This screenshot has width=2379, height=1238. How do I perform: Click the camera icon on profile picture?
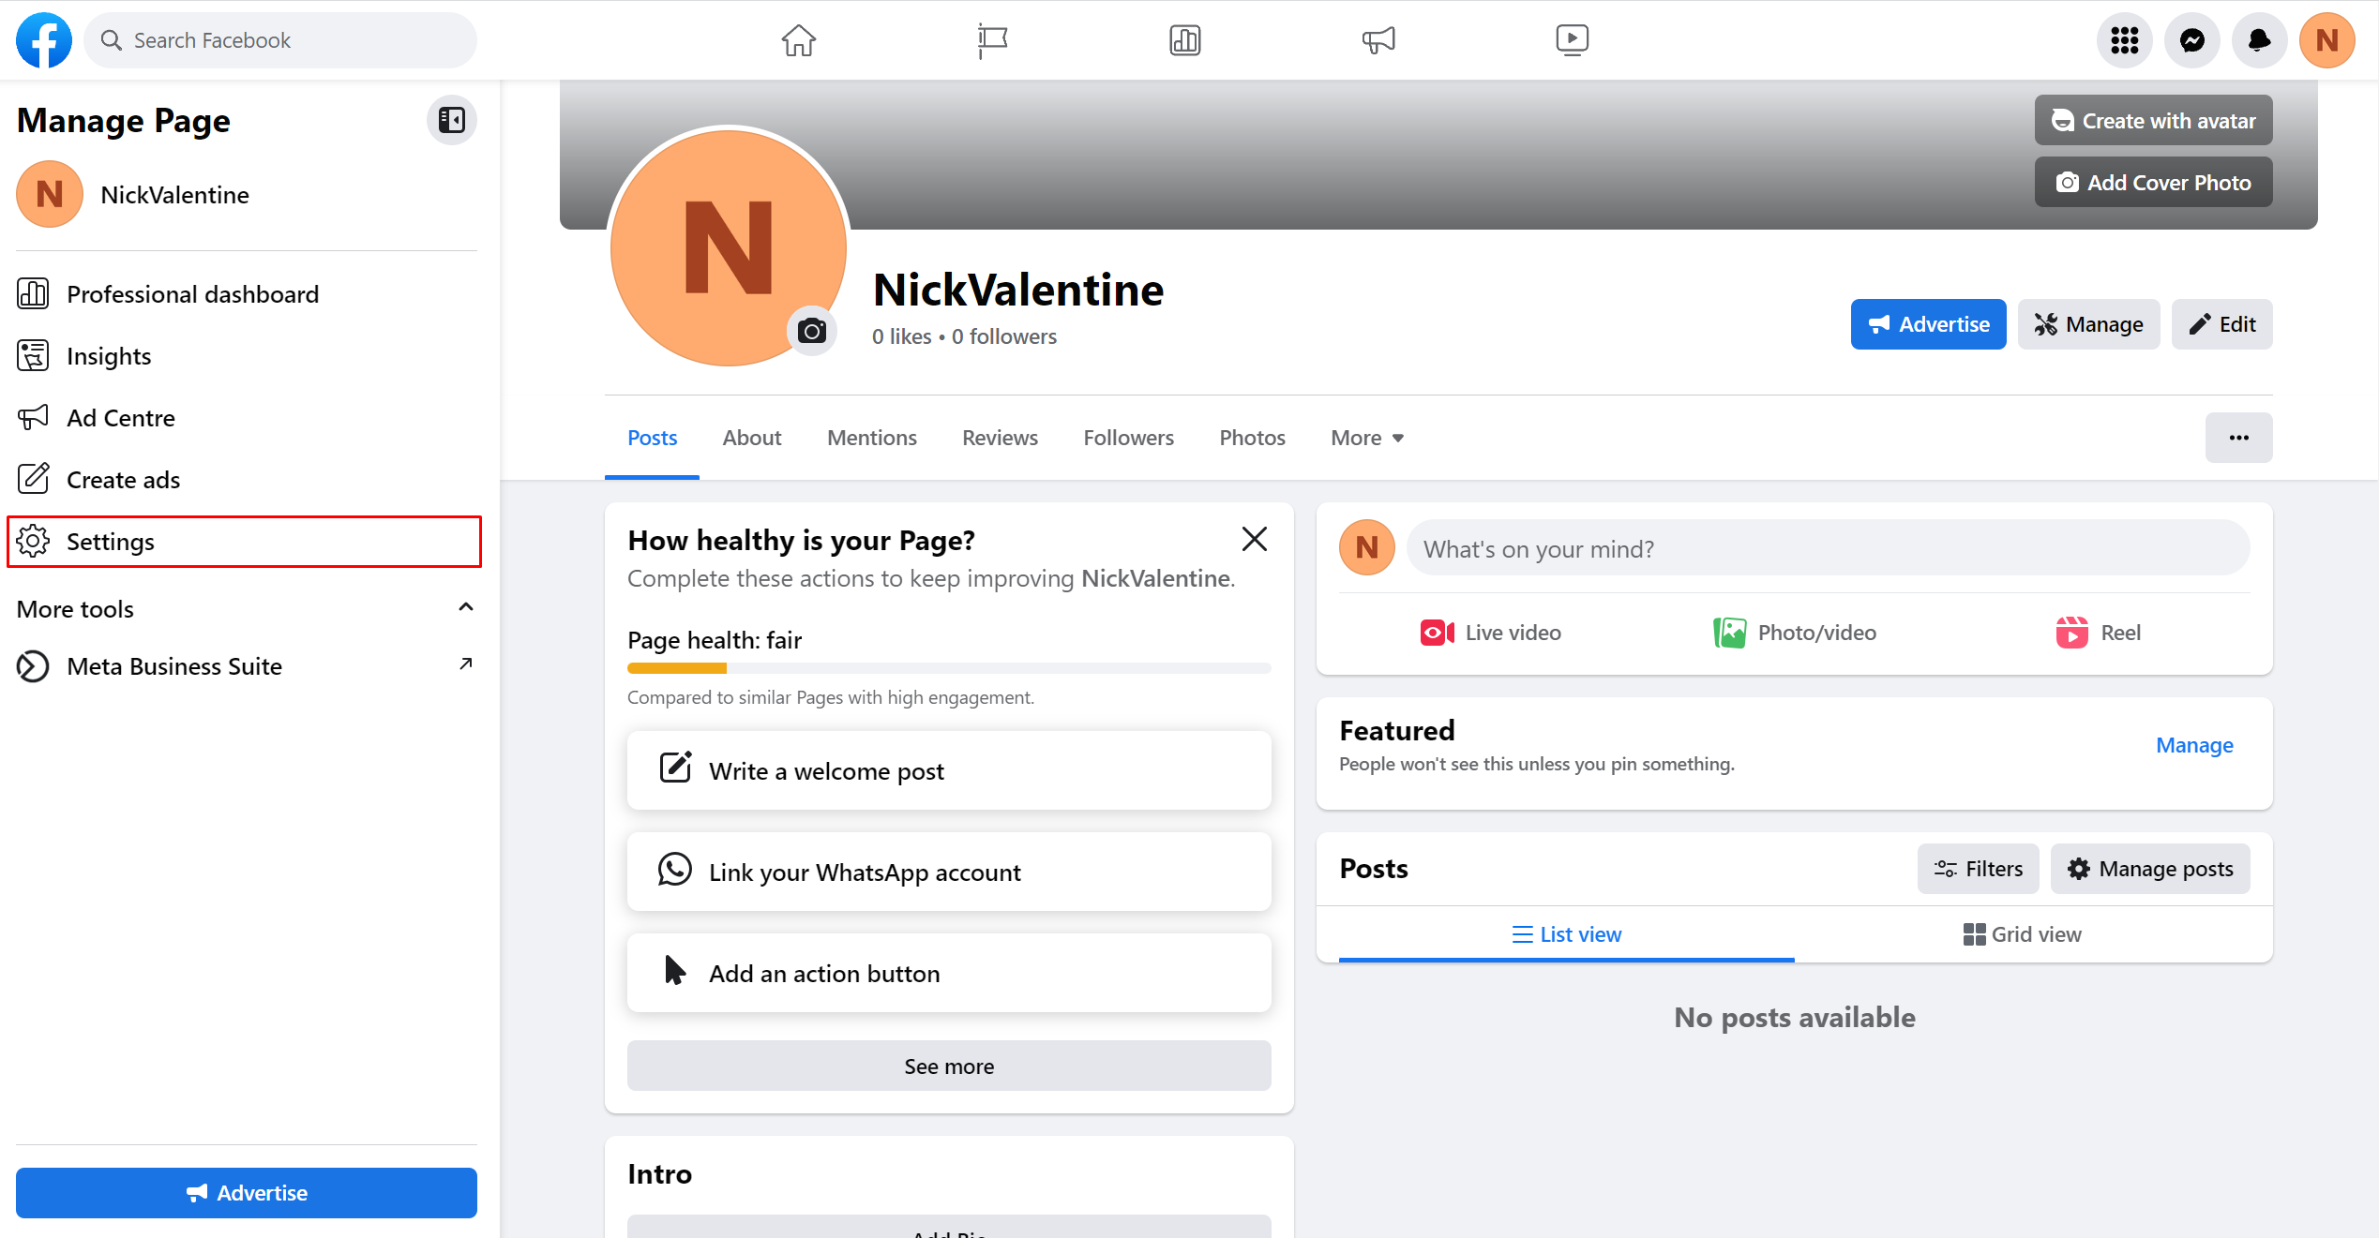point(811,331)
